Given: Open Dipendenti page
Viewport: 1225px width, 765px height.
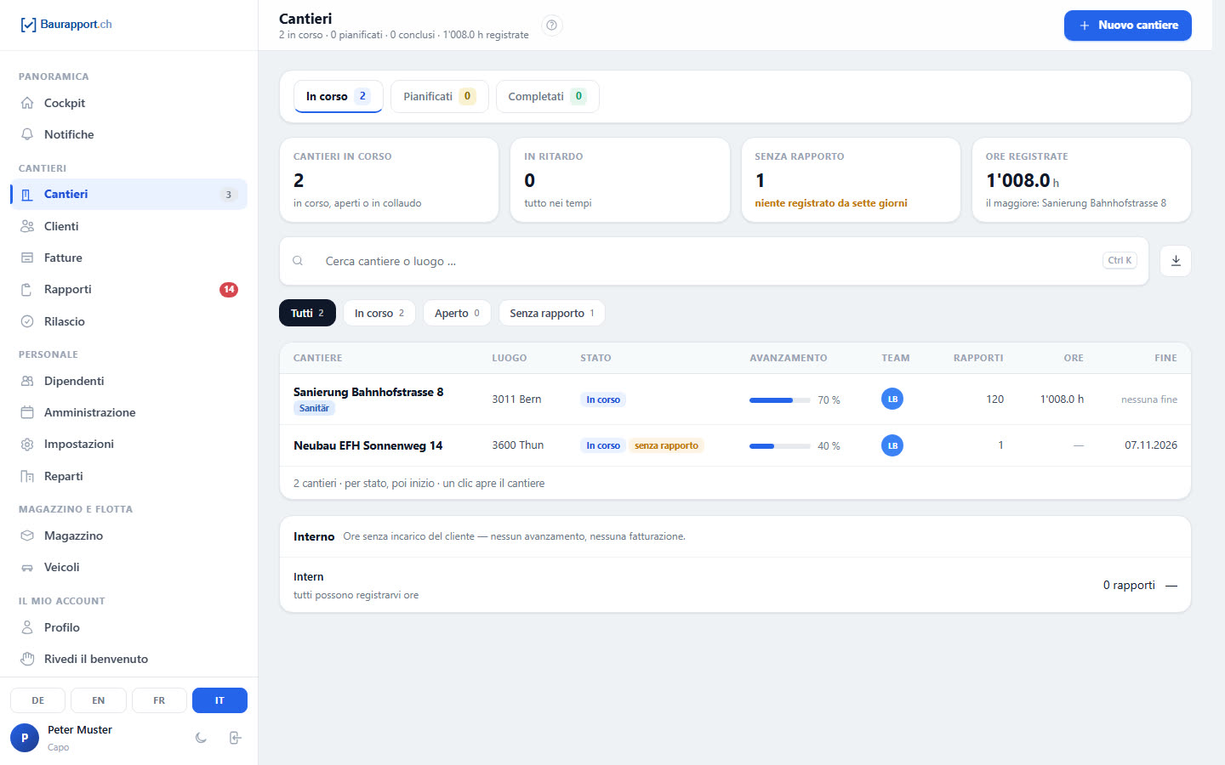Looking at the screenshot, I should coord(128,381).
